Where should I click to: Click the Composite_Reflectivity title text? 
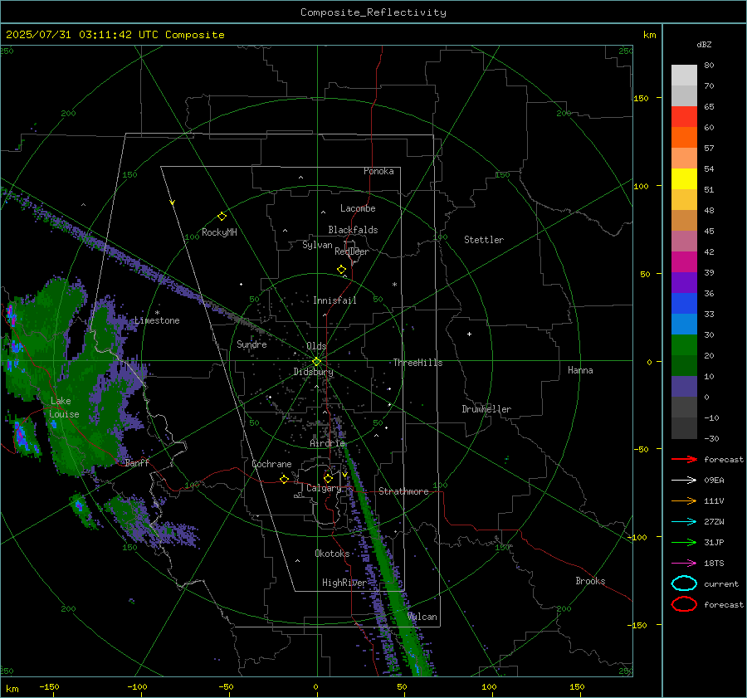tap(373, 12)
